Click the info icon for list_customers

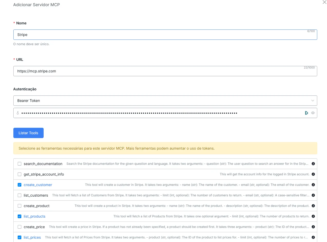coord(313,195)
